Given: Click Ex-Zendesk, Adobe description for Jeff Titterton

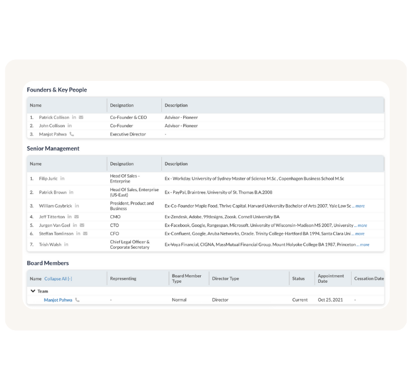Looking at the screenshot, I should pyautogui.click(x=222, y=216).
